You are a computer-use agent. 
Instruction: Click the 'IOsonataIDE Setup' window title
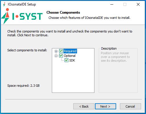pyautogui.click(x=22, y=4)
